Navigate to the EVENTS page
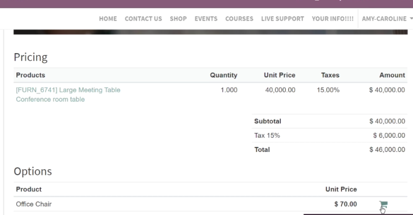This screenshot has width=413, height=215. click(206, 18)
